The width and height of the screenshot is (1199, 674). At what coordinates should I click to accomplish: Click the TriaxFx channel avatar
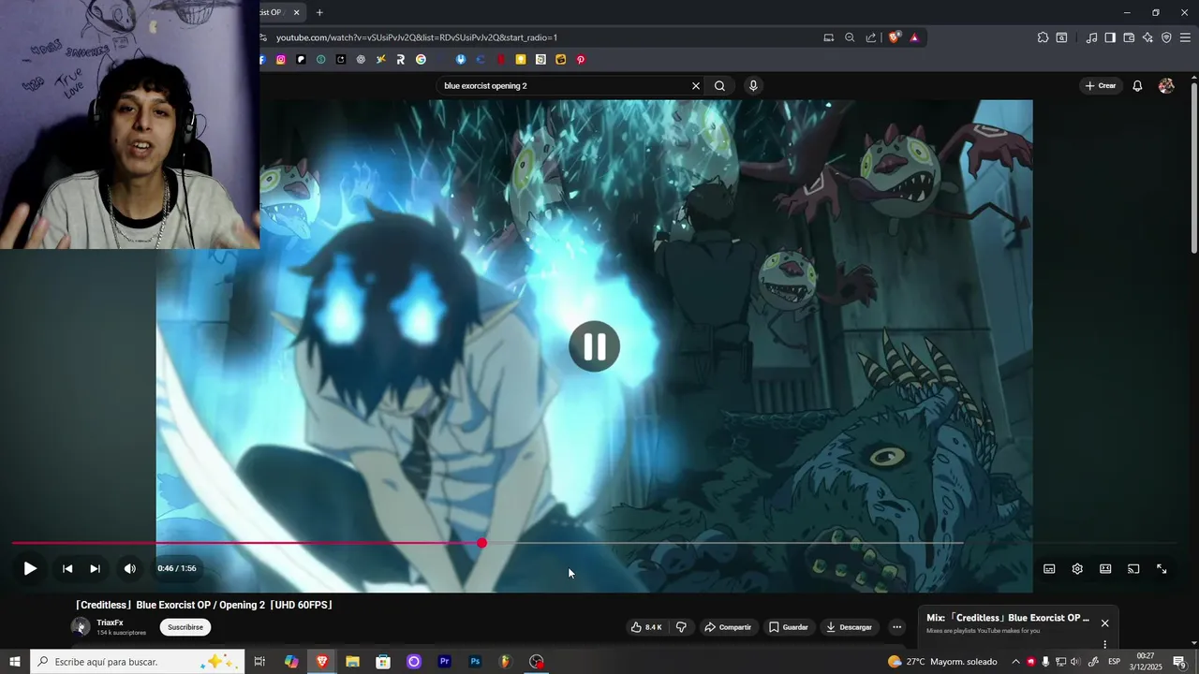point(81,627)
